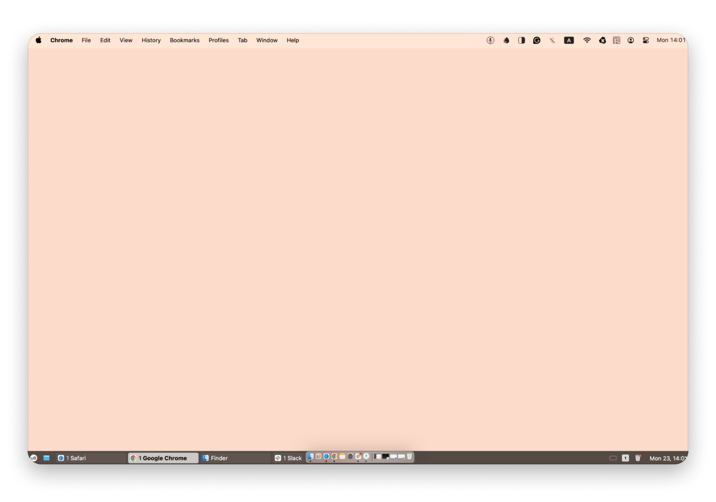Open Control Center from menu bar
The image size is (716, 502).
click(646, 40)
